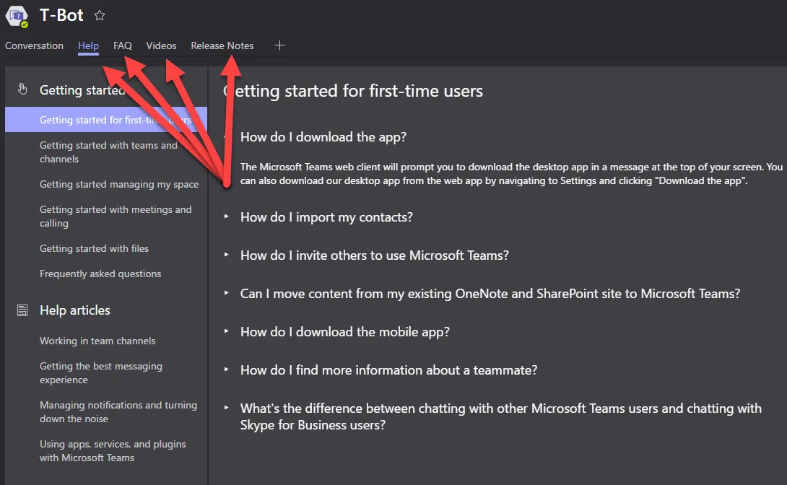Expand the Skype for Business chatting question
This screenshot has width=787, height=485.
click(x=500, y=416)
